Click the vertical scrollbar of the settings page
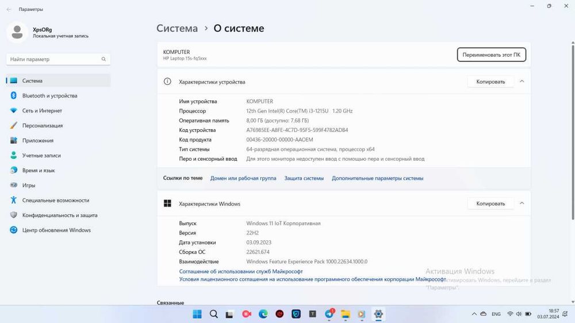Screen dimensions: 575x323 (573, 132)
